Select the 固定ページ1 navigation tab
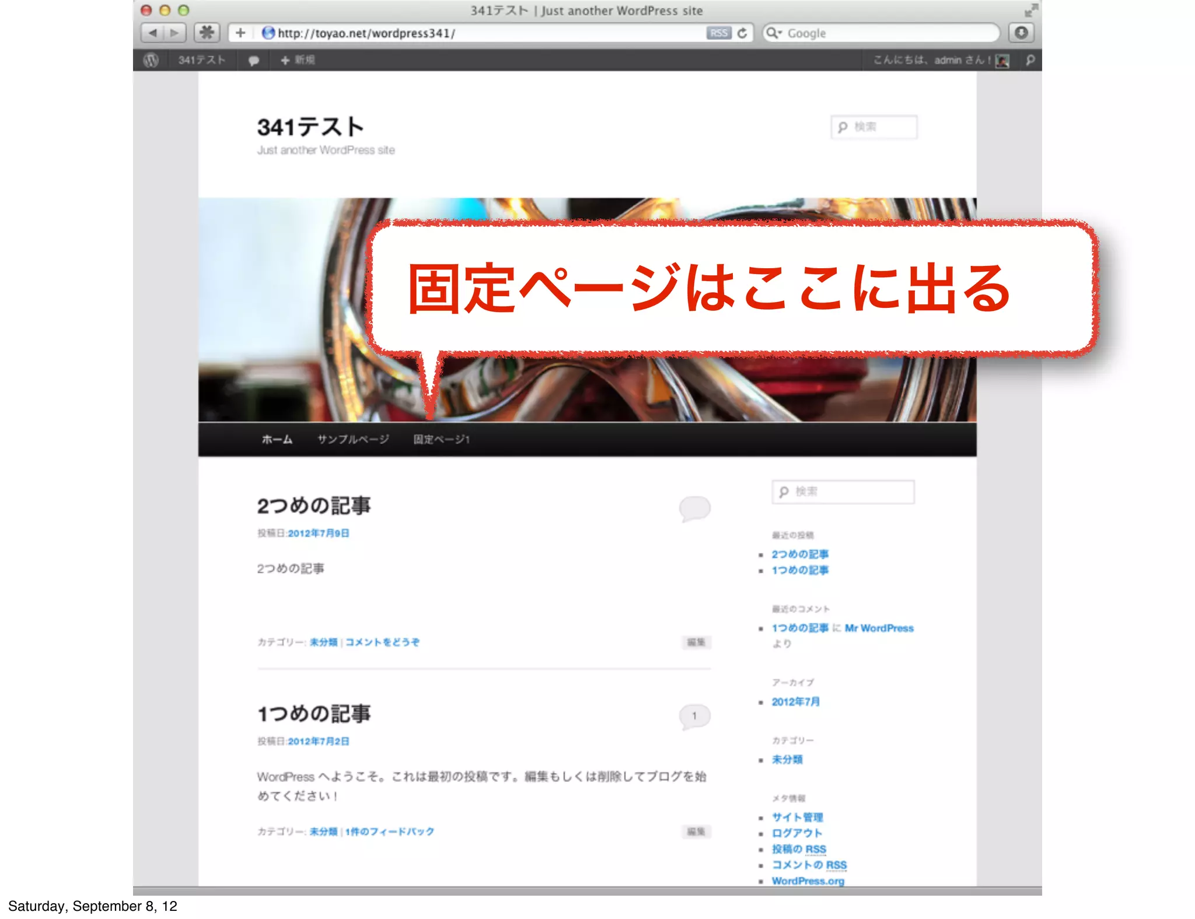The height and width of the screenshot is (919, 1195). (x=442, y=439)
